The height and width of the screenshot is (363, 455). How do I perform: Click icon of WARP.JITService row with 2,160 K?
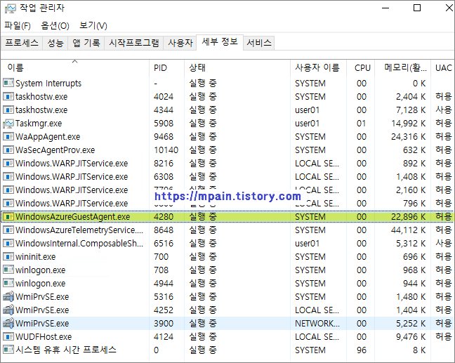pyautogui.click(x=8, y=190)
